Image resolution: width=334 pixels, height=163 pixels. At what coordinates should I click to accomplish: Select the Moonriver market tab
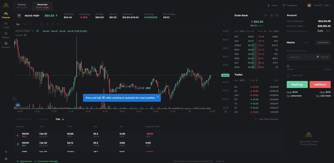42,6
